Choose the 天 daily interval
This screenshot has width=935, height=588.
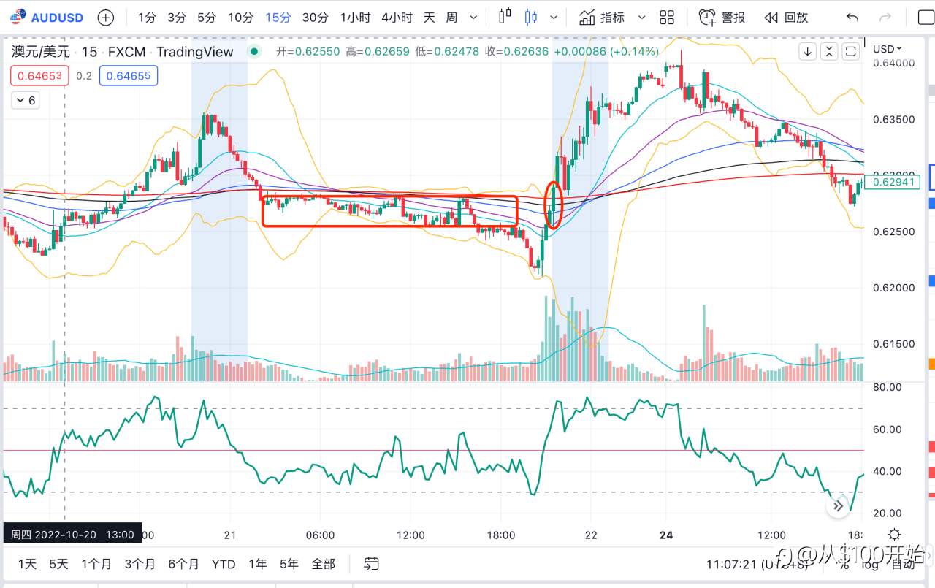430,18
